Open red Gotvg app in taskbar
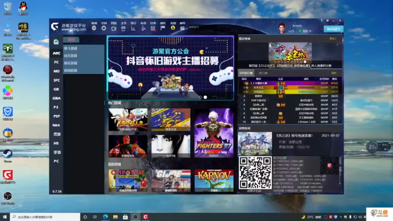393x221 pixels. point(145,217)
